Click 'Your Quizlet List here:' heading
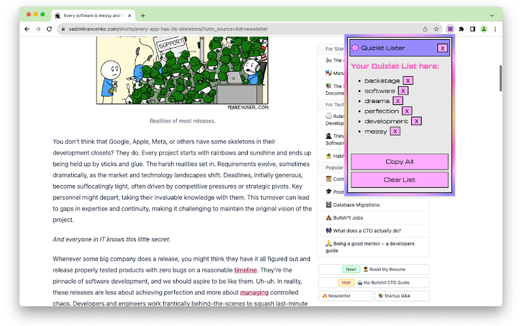The height and width of the screenshot is (326, 522). tap(395, 67)
